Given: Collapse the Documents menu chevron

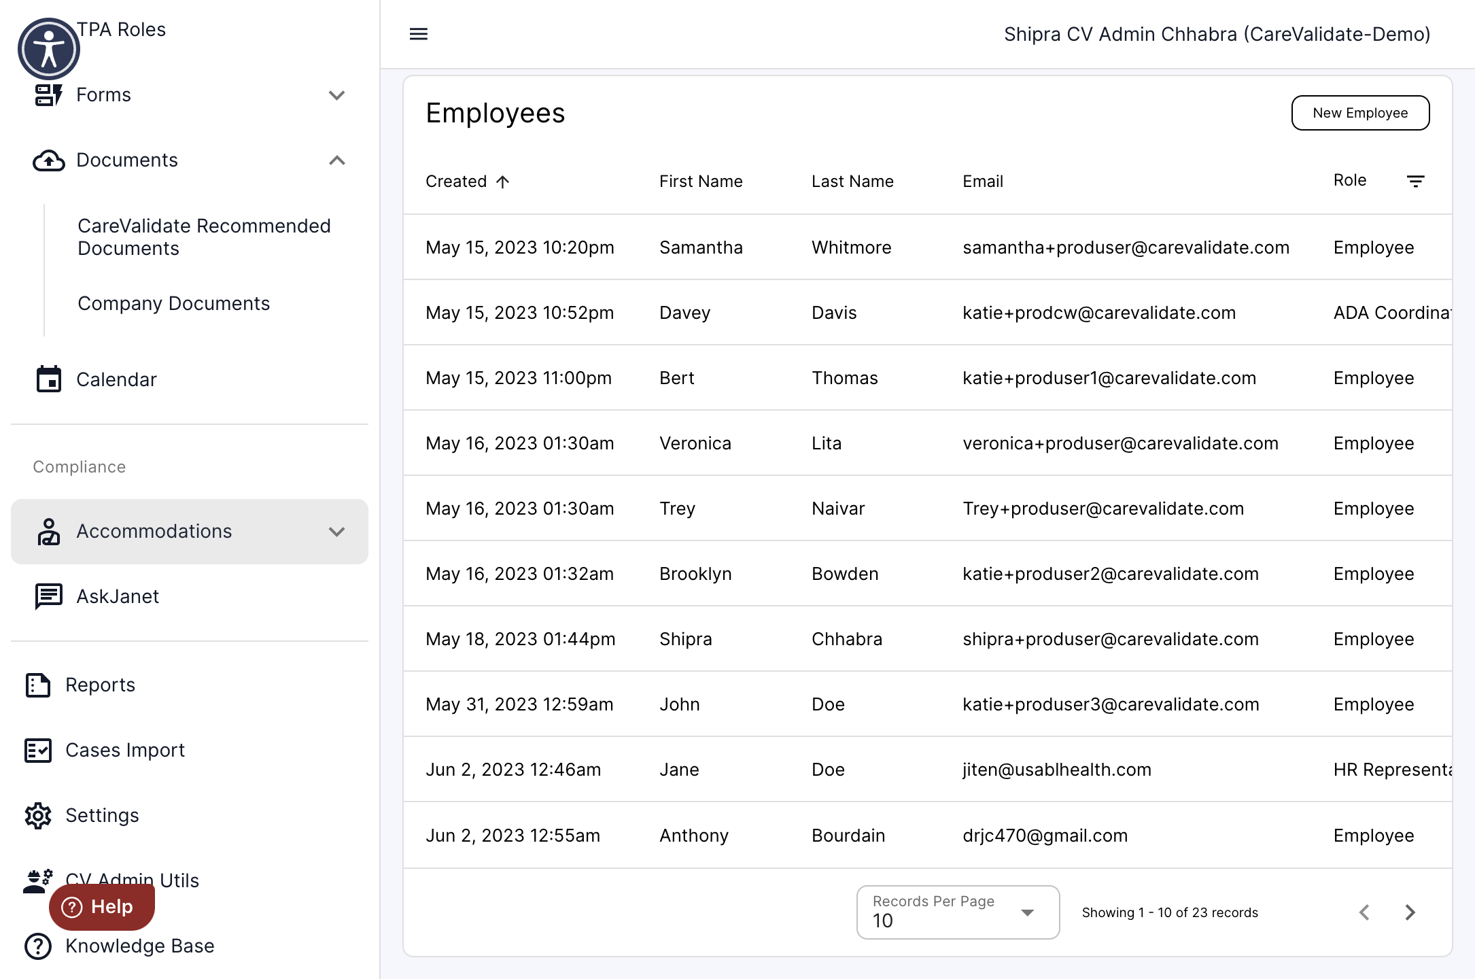Looking at the screenshot, I should point(337,160).
